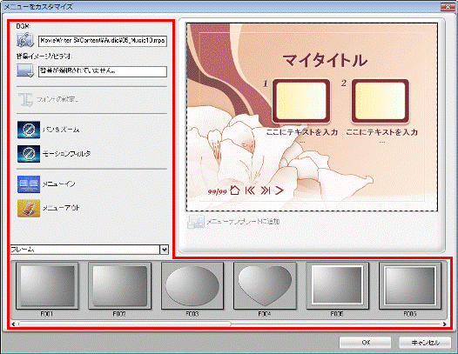
Task: Click the キャンセル button
Action: tap(425, 343)
